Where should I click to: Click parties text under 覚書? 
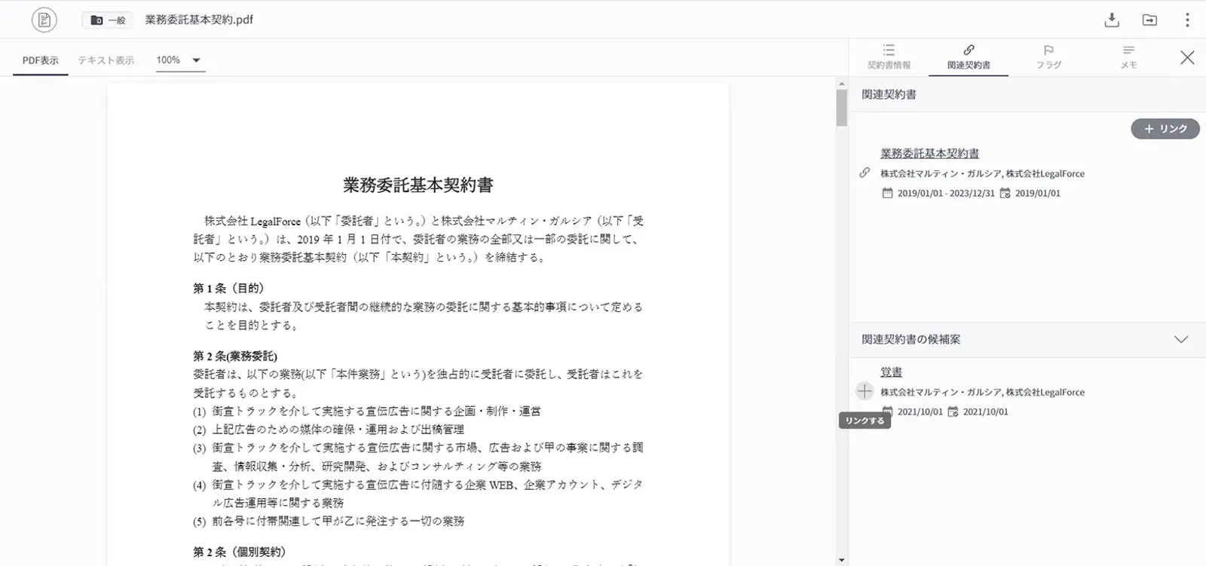click(982, 392)
